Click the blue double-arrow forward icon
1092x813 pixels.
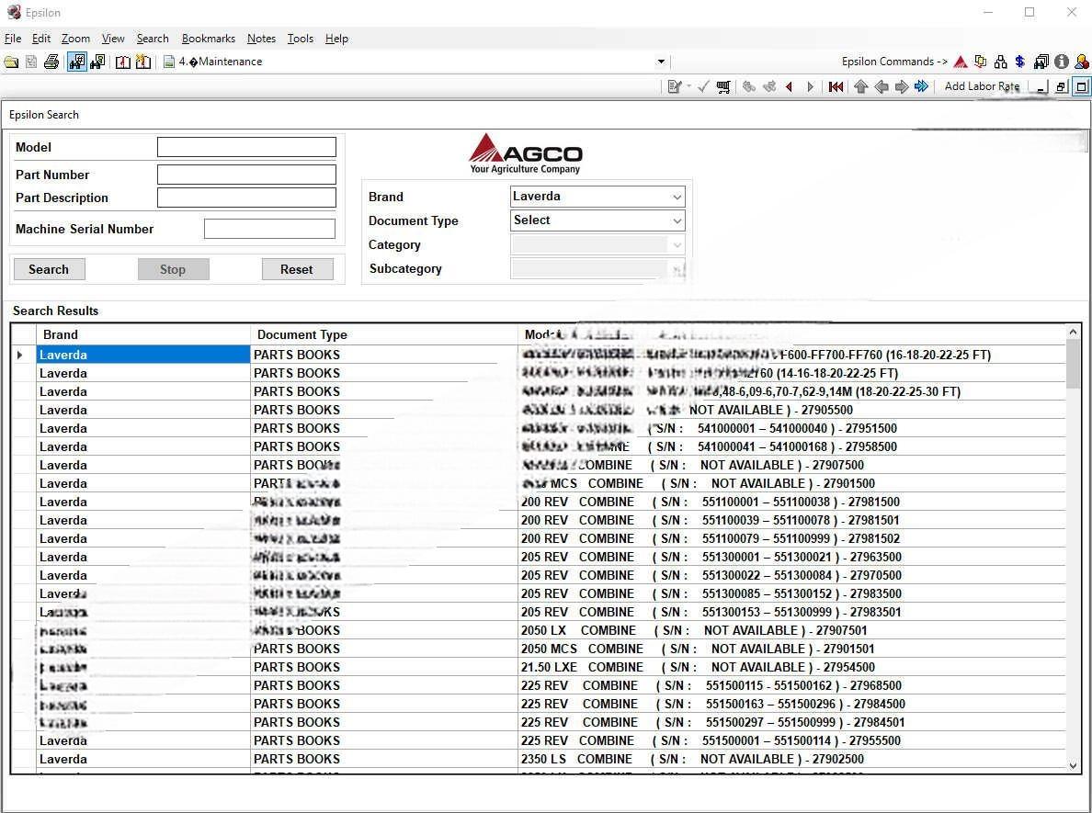point(921,86)
